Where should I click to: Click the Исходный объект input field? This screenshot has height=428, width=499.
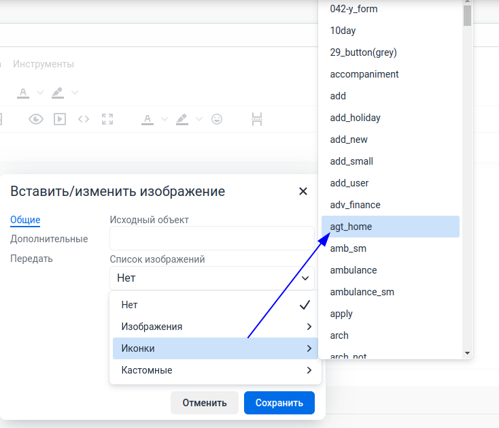point(212,238)
